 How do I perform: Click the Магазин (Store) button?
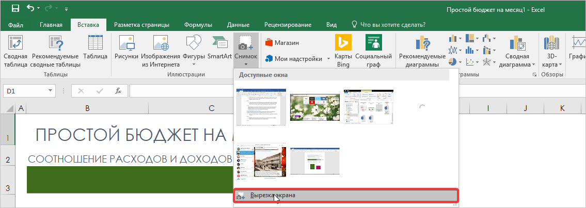click(282, 42)
